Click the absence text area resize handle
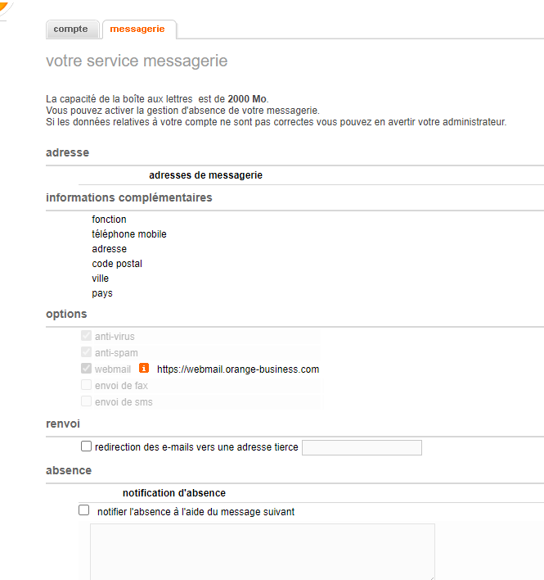544x580 pixels. coord(430,576)
